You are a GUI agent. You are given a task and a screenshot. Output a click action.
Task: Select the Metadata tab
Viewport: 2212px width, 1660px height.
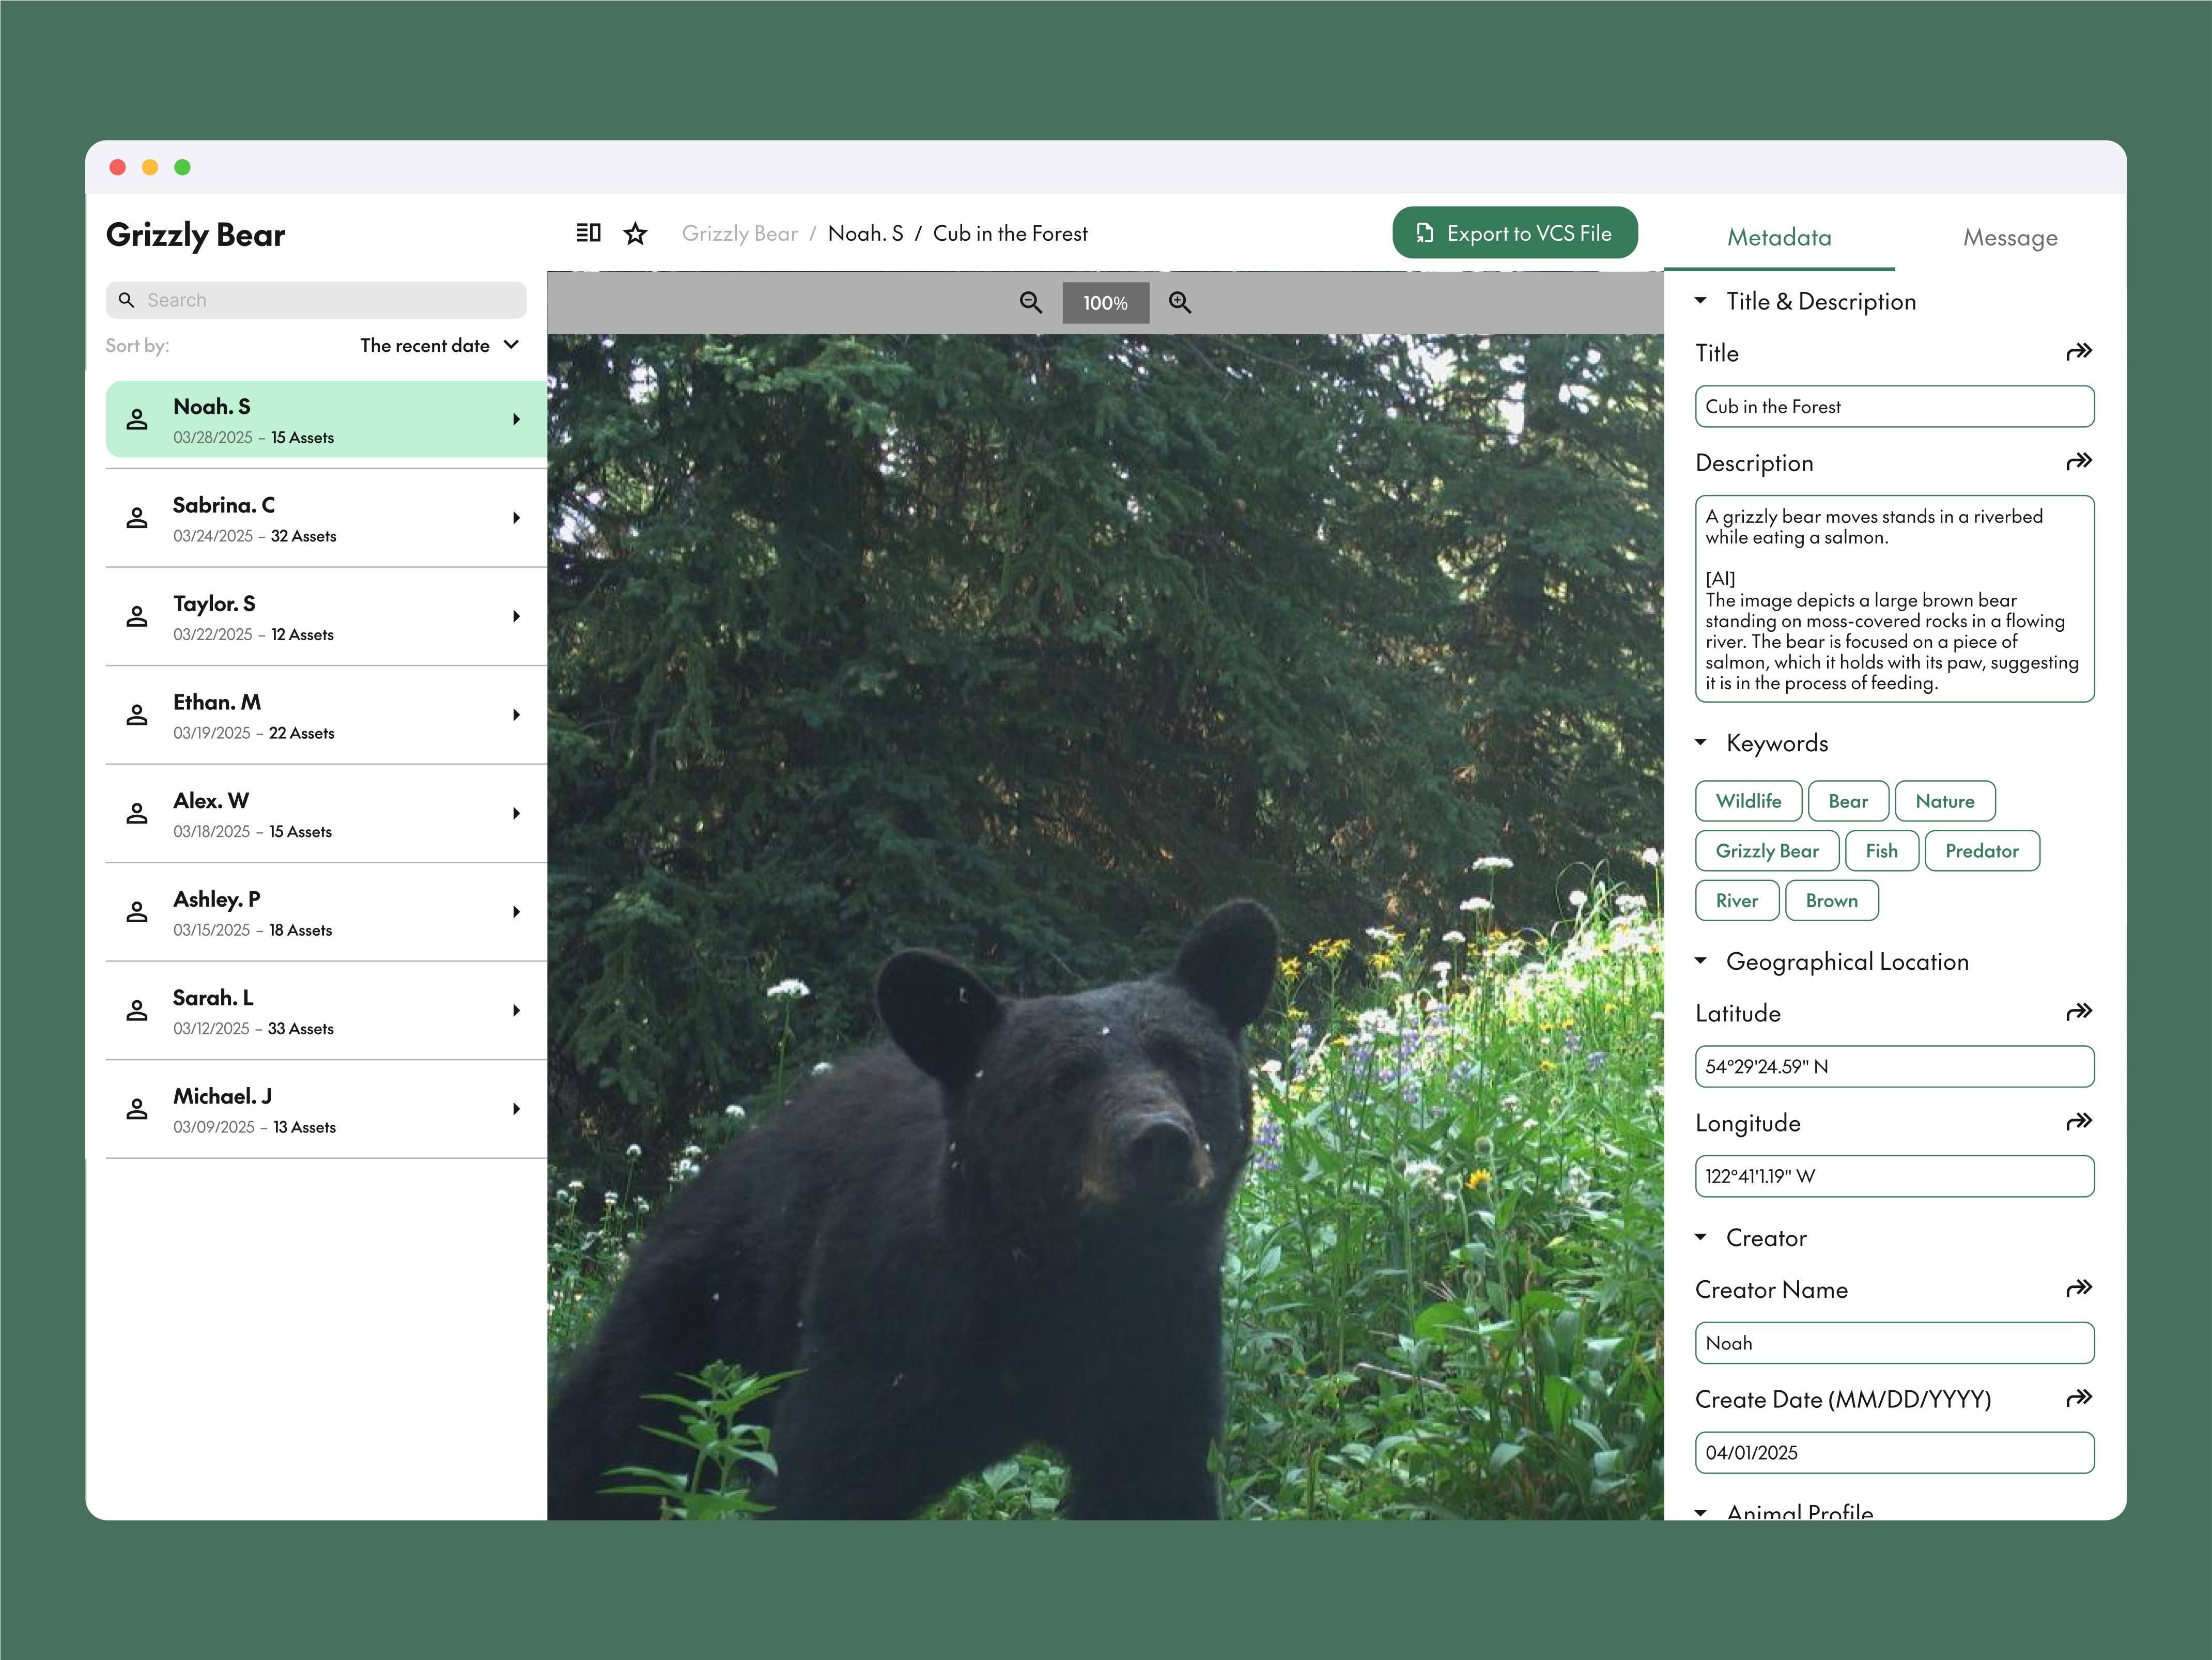(1779, 238)
